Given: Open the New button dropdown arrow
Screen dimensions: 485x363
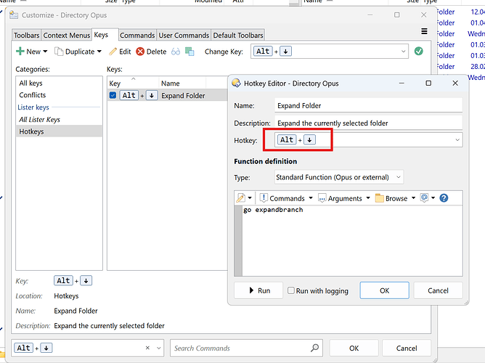Looking at the screenshot, I should click(45, 52).
